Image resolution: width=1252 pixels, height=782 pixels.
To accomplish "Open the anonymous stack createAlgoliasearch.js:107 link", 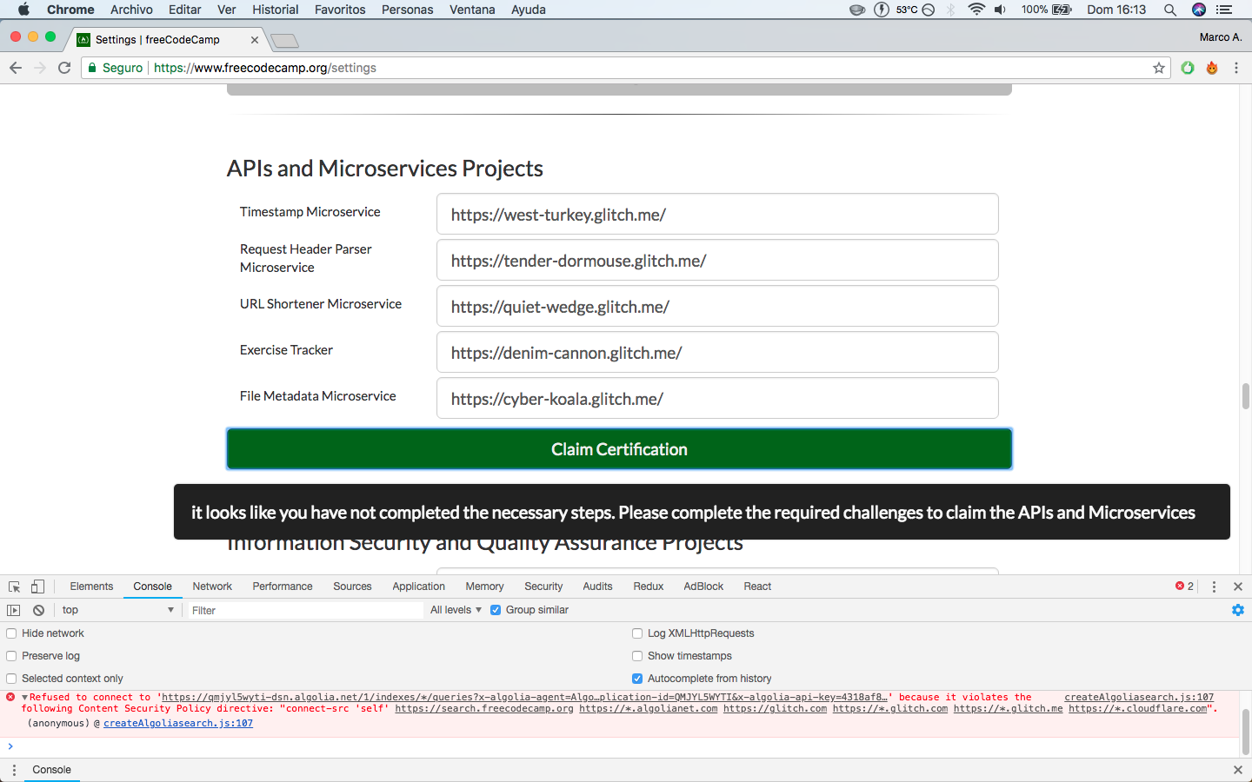I will [178, 723].
